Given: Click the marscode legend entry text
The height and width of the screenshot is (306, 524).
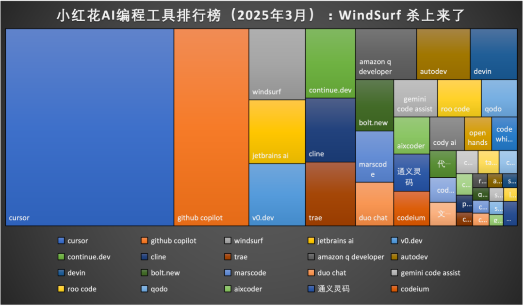Looking at the screenshot, I should (250, 273).
